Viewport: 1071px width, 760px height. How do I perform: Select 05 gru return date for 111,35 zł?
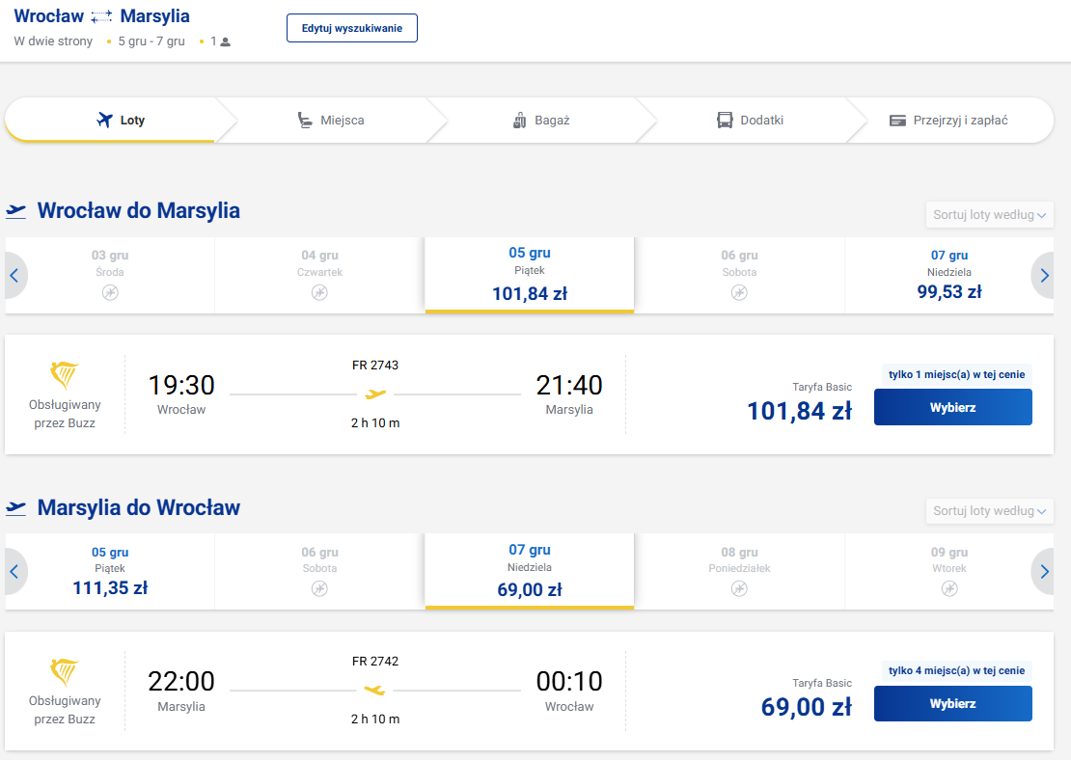110,572
